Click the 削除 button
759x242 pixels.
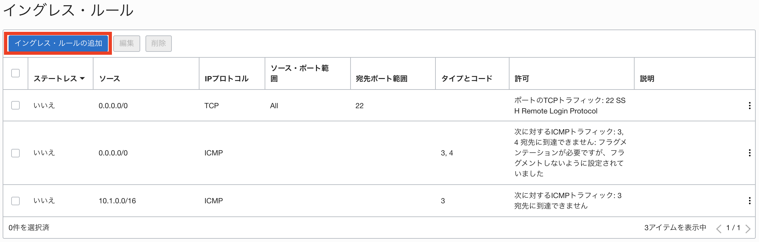click(x=159, y=43)
